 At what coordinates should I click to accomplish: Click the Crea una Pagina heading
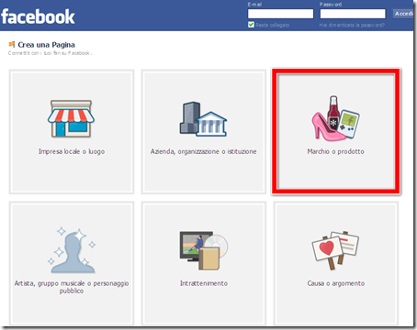click(x=46, y=45)
